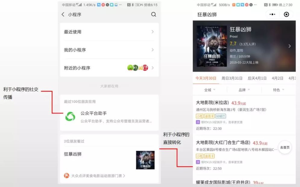Switch to the 4月2日 tab
Image resolution: width=300 pixels, height=187 pixels.
277,78
